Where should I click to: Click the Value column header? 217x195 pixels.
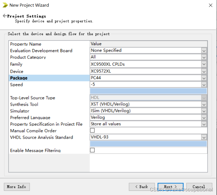(148, 44)
